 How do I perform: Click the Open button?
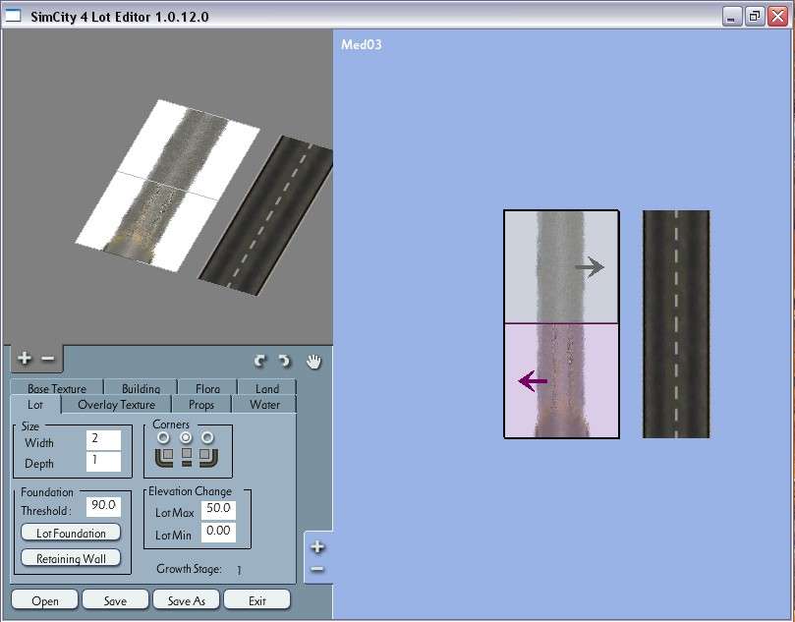pyautogui.click(x=44, y=600)
